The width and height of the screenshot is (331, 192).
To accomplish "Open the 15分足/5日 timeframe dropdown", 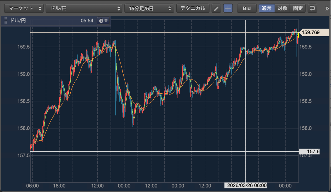I will tap(149, 8).
